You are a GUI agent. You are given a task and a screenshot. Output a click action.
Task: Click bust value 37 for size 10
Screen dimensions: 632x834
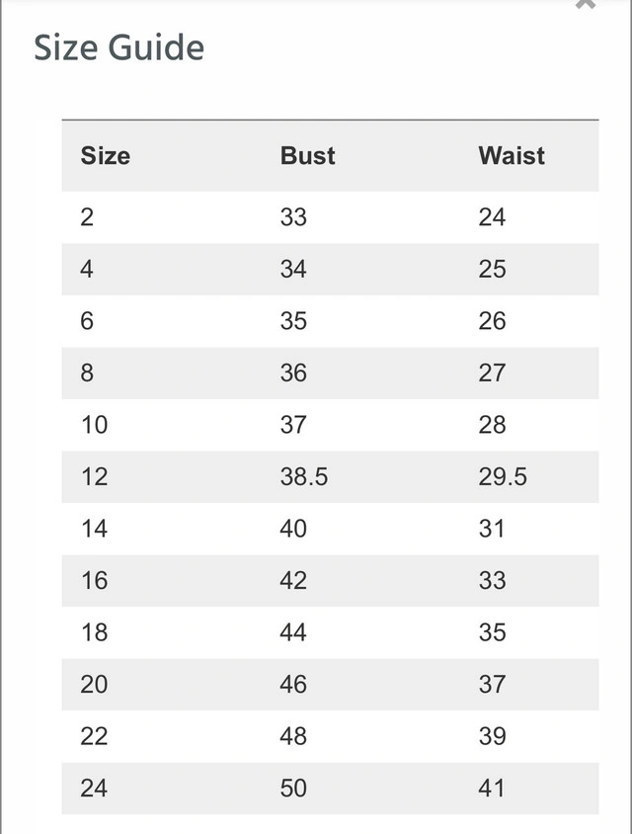(x=293, y=425)
